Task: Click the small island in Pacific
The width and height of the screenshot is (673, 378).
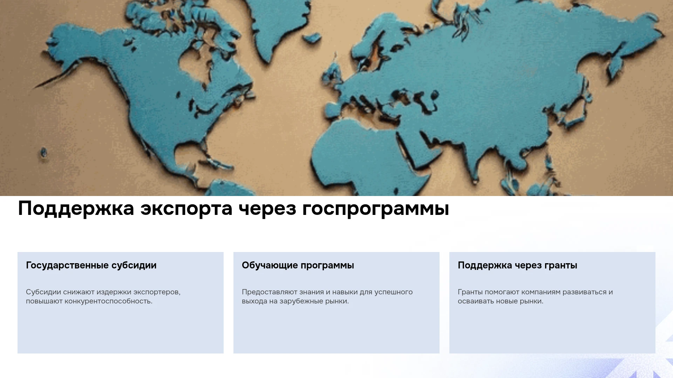Action: point(44,153)
